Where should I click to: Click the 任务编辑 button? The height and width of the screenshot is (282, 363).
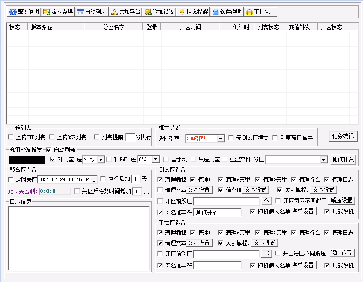343,136
